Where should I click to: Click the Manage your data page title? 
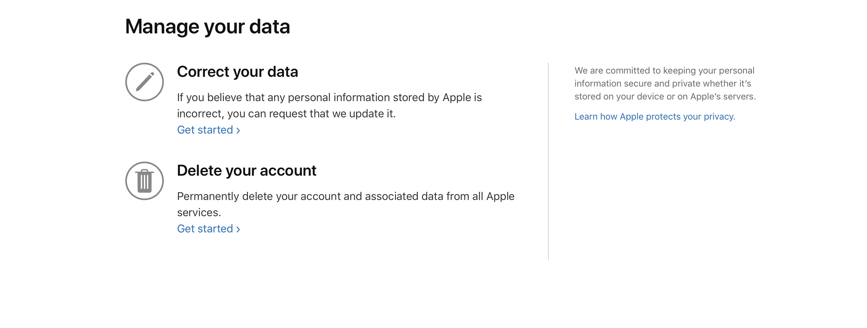207,27
